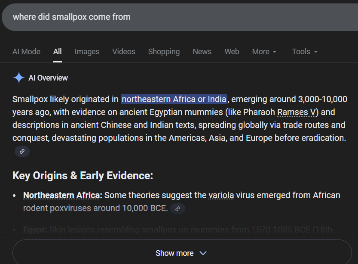This screenshot has height=264, width=358.
Task: Follow the variola term link
Action: (221, 196)
